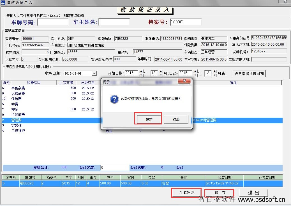This screenshot has width=291, height=206.
Task: Click the 欠款 amount input field
Action: pos(115,168)
